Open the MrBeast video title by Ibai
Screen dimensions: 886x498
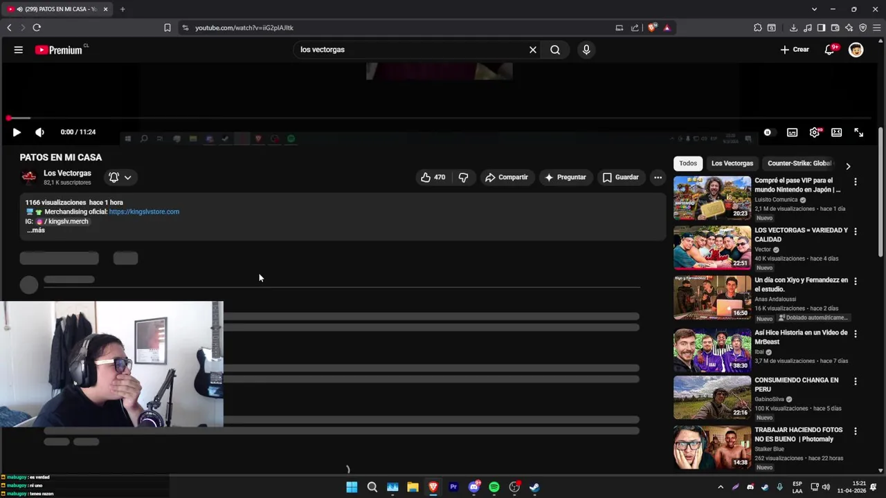801,338
